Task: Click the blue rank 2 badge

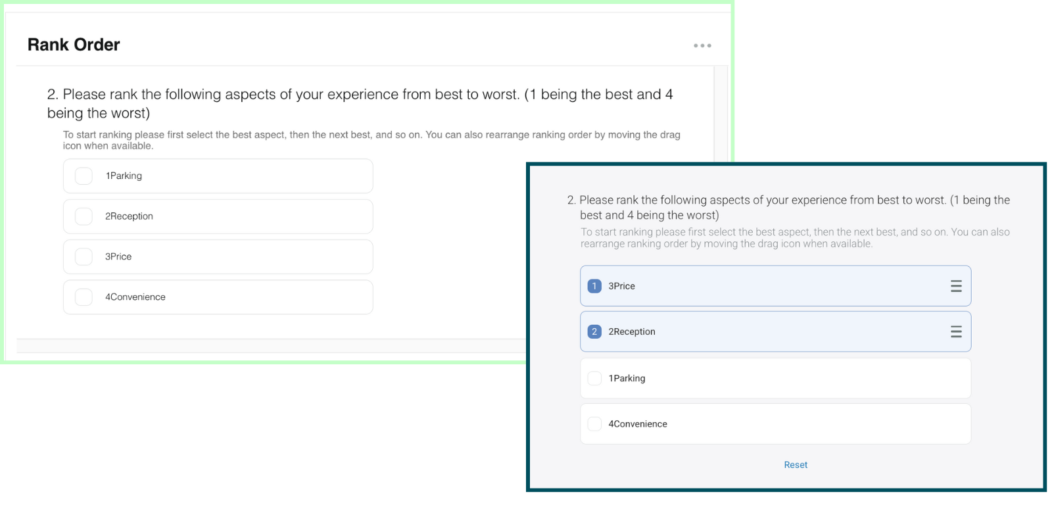Action: click(x=594, y=332)
